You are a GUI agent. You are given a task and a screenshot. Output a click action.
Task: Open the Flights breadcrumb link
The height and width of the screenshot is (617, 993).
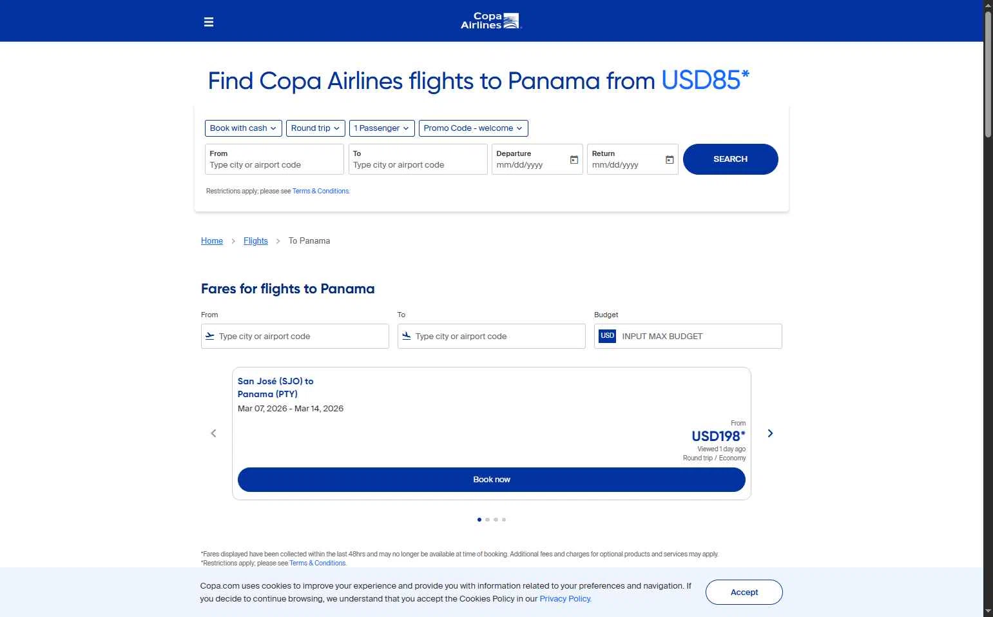tap(256, 241)
